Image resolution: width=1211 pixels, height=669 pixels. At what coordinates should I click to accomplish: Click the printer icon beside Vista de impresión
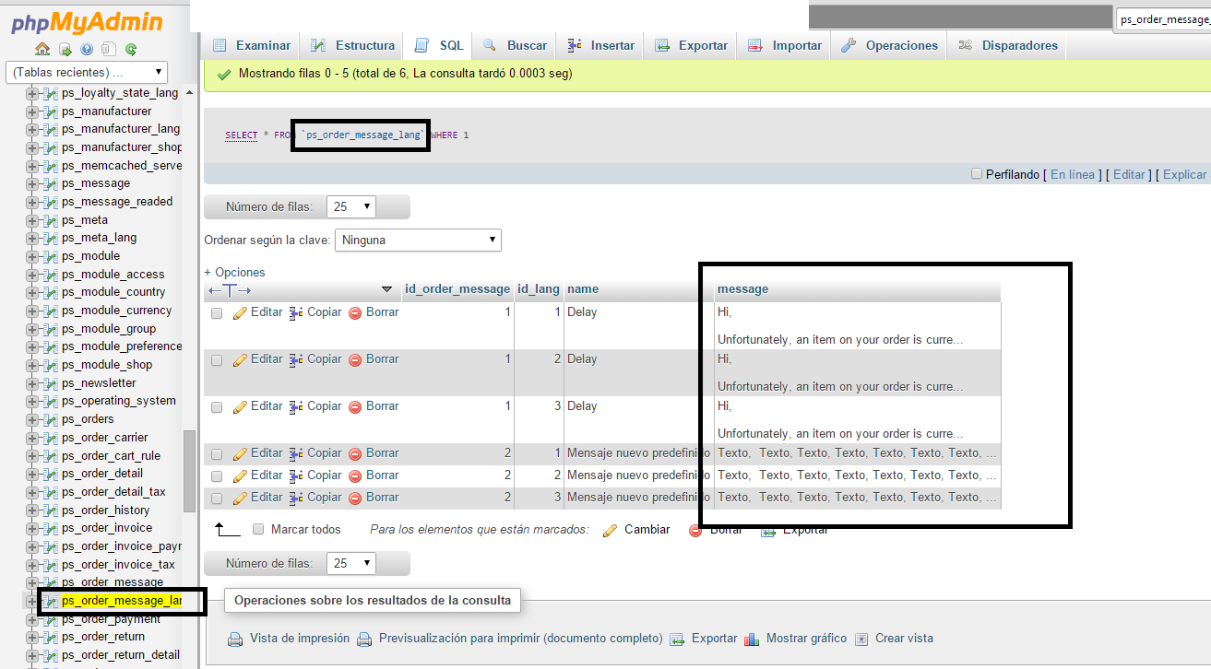[x=234, y=639]
